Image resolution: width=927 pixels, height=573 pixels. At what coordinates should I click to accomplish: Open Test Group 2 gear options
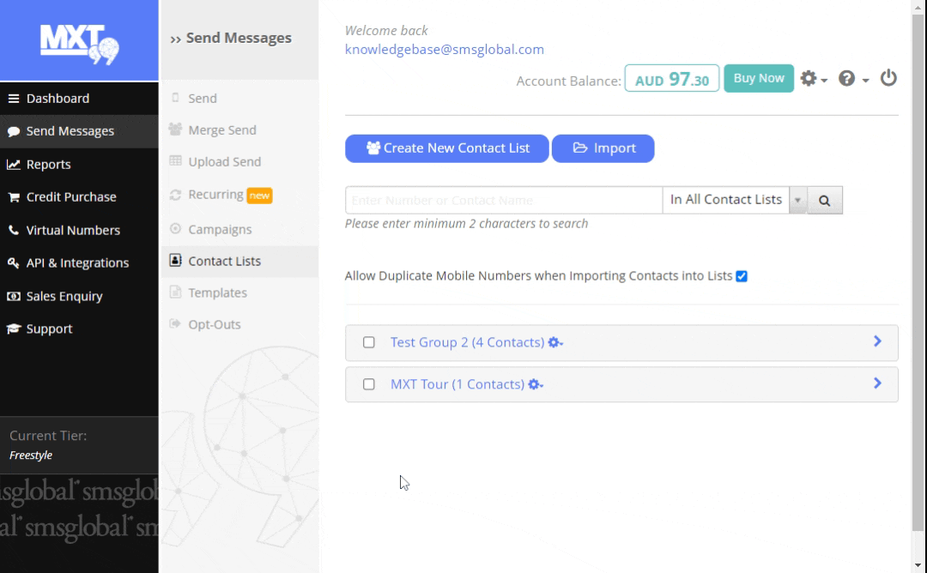coord(555,343)
